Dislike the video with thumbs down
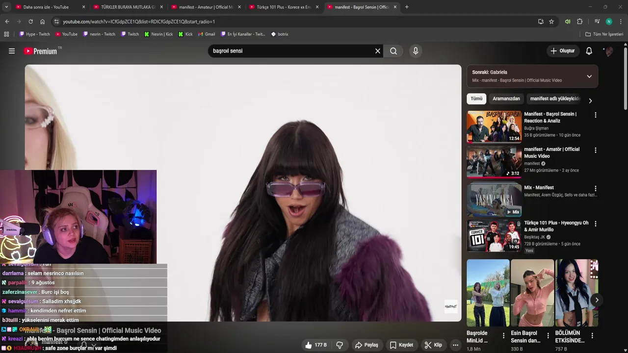The image size is (628, 353). tap(340, 345)
